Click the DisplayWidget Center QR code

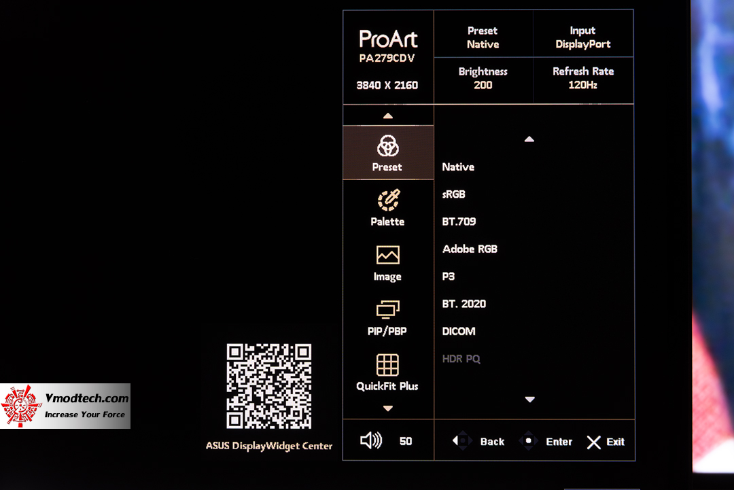(268, 386)
